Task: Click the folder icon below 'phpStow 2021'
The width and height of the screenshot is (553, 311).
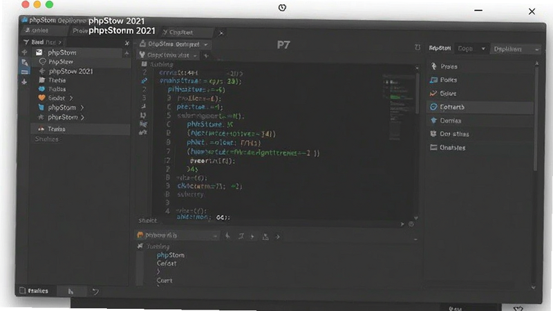Action: pos(42,80)
